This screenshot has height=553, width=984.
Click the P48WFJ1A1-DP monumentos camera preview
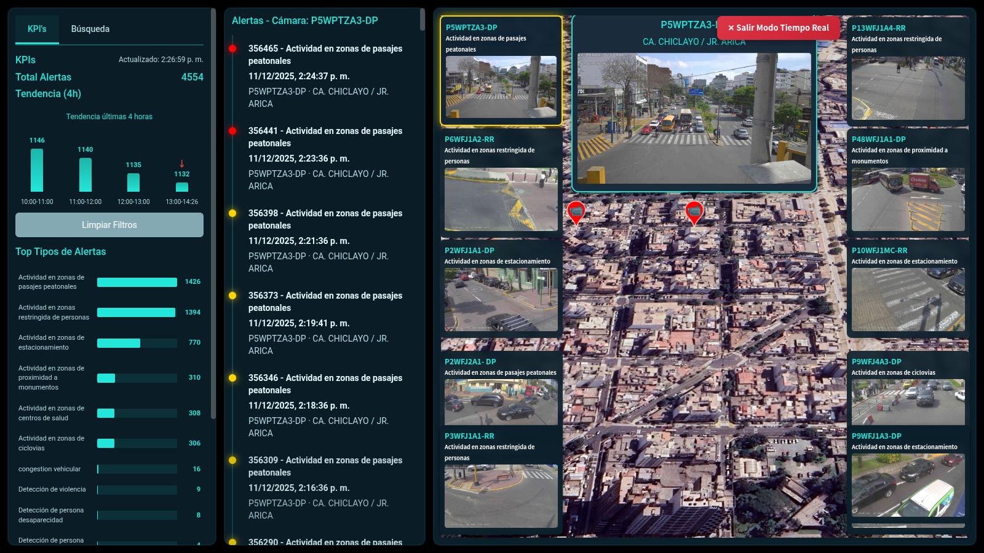908,199
